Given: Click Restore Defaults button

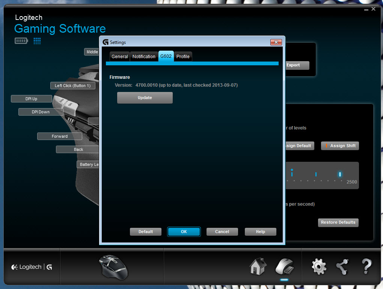Looking at the screenshot, I should [x=338, y=222].
